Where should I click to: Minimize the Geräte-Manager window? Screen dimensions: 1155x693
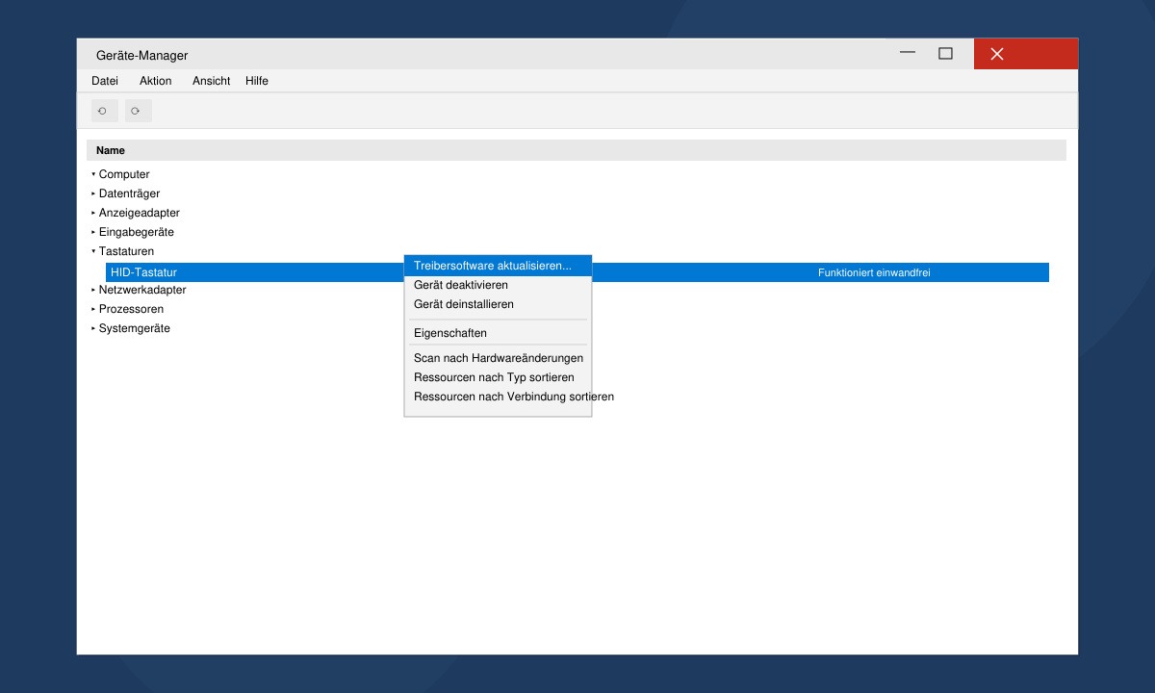[x=908, y=54]
